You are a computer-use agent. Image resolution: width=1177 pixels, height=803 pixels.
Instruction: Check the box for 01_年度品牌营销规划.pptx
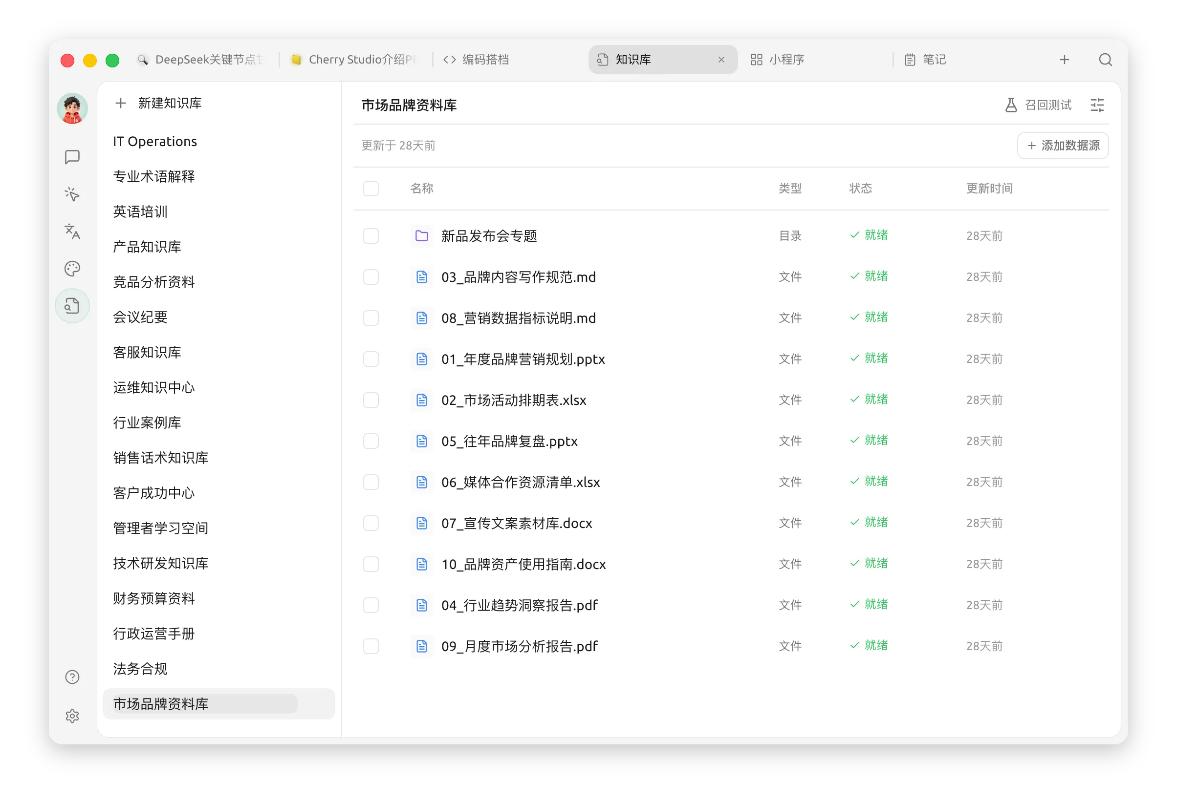(371, 359)
